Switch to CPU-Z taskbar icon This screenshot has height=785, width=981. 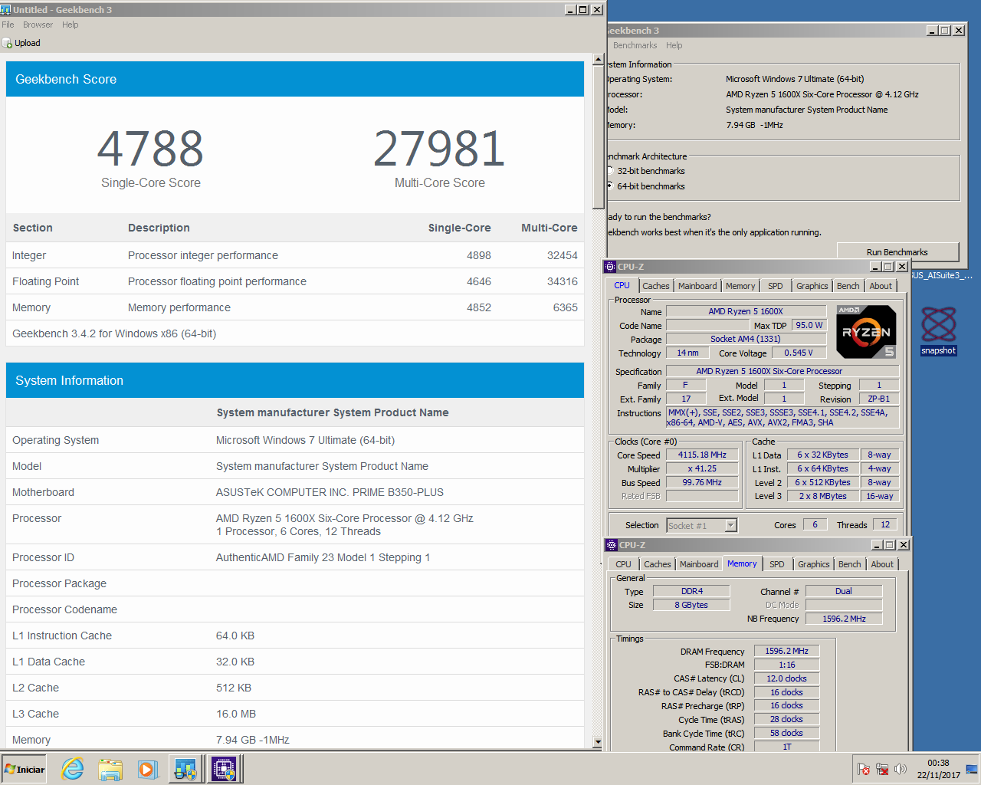pyautogui.click(x=224, y=769)
